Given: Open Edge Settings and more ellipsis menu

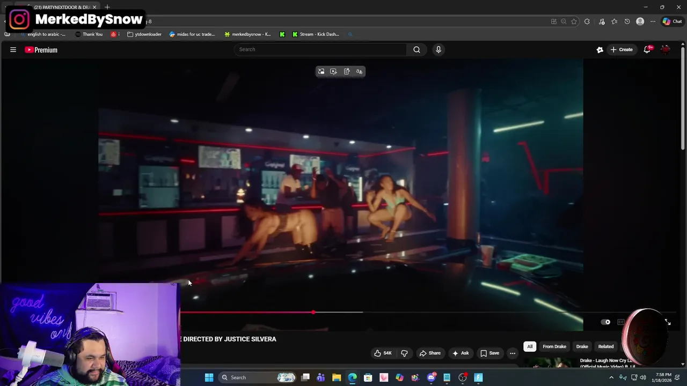Looking at the screenshot, I should coord(653,21).
